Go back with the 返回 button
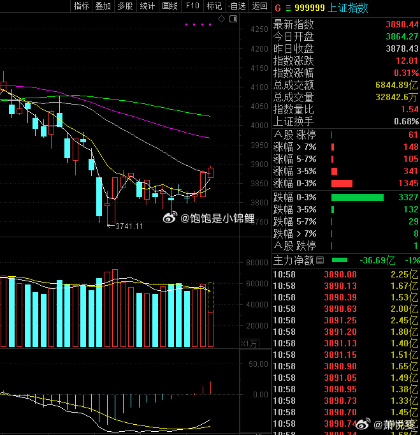 click(x=260, y=6)
